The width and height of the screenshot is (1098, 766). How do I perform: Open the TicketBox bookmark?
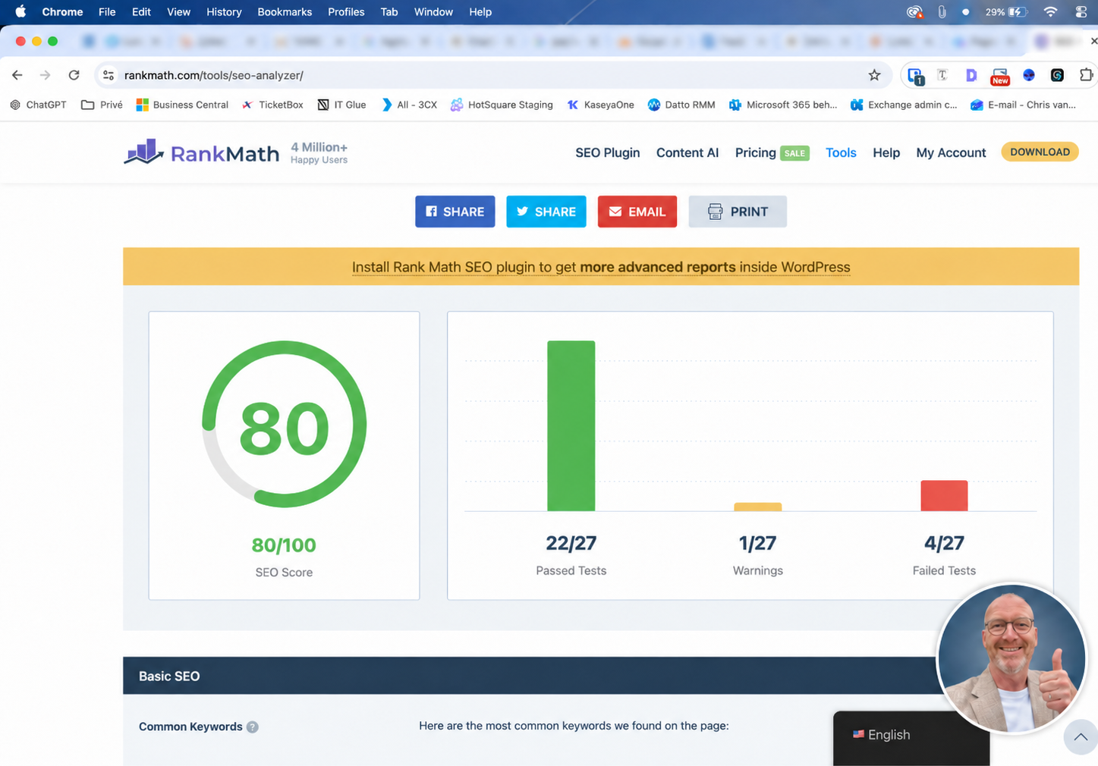pos(272,105)
